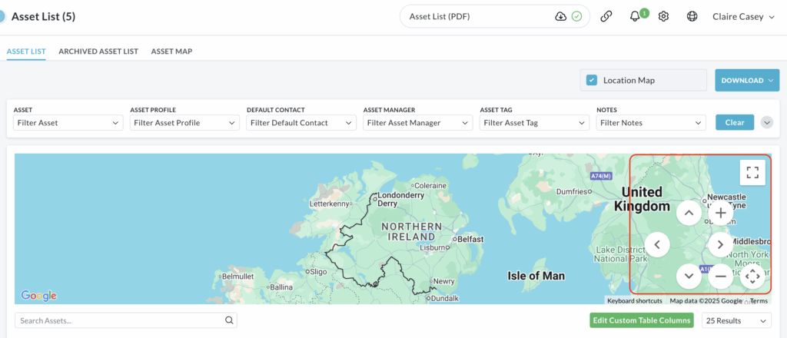787x338 pixels.
Task: Open the notifications bell
Action: 635,16
